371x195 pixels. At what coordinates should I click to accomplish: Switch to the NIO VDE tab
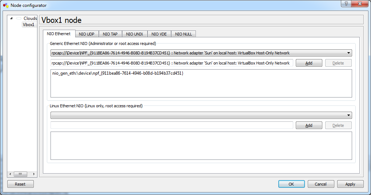click(x=159, y=34)
